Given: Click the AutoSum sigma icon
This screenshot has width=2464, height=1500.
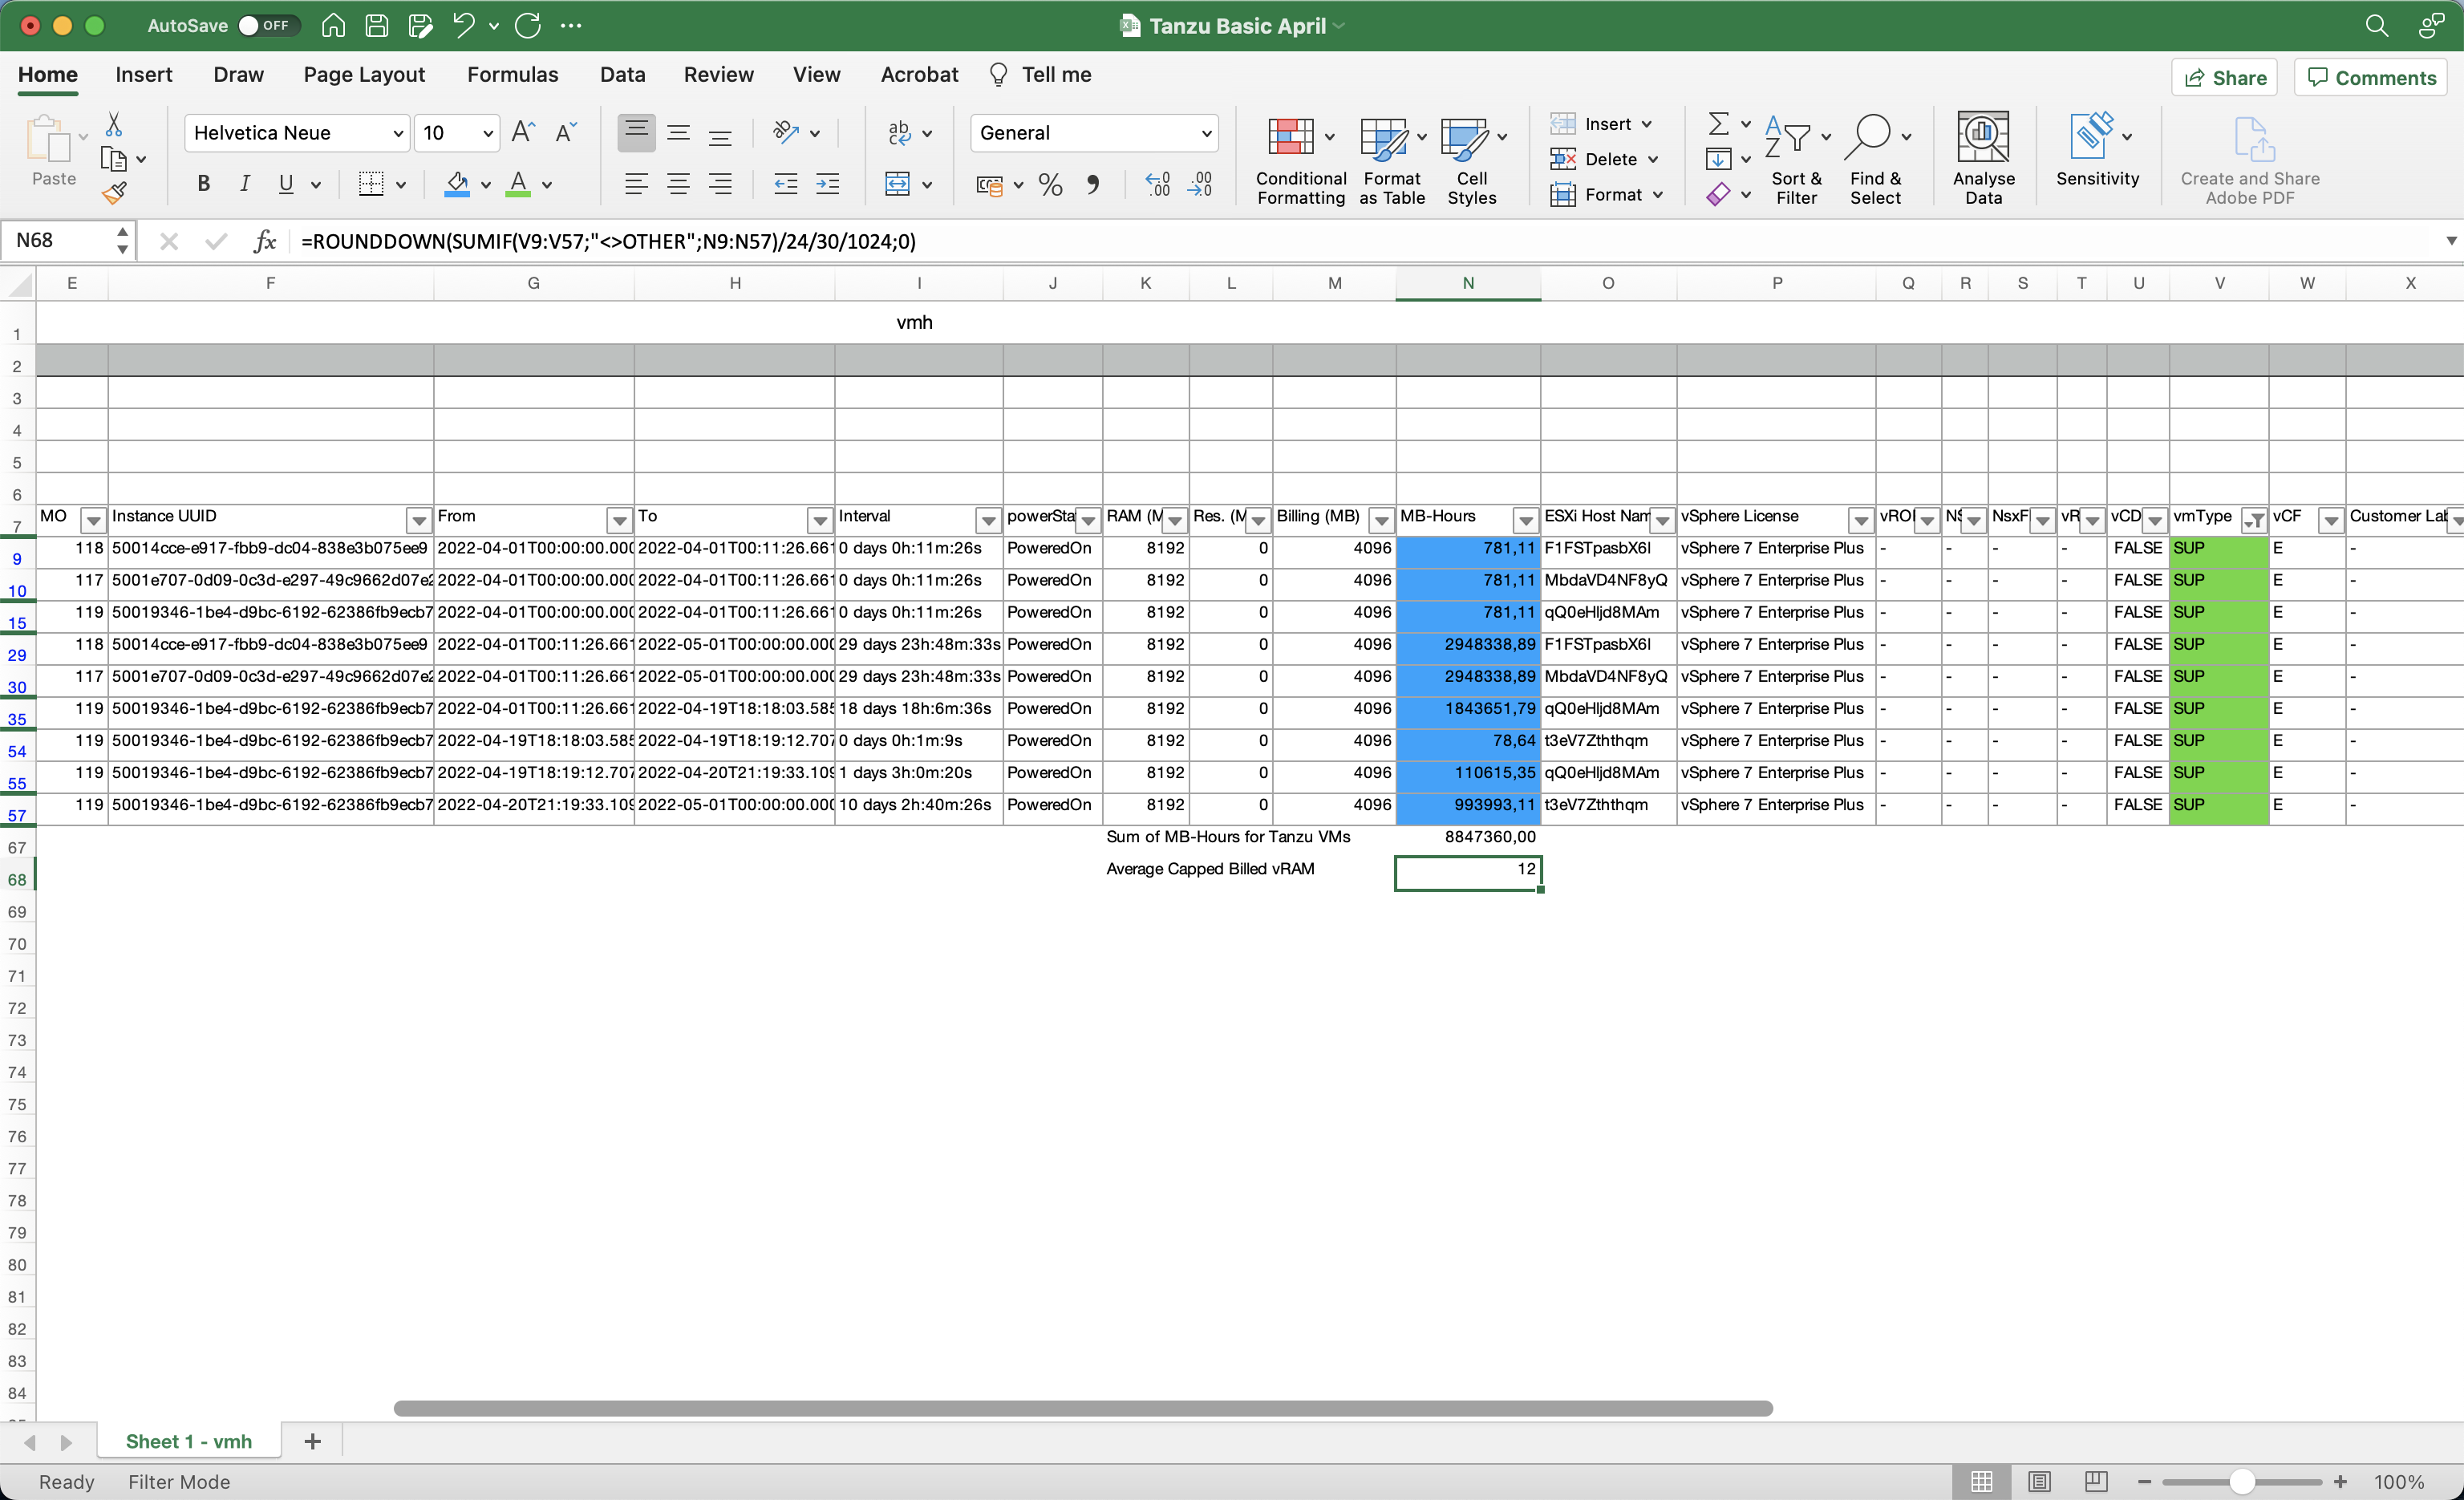Looking at the screenshot, I should (1718, 124).
